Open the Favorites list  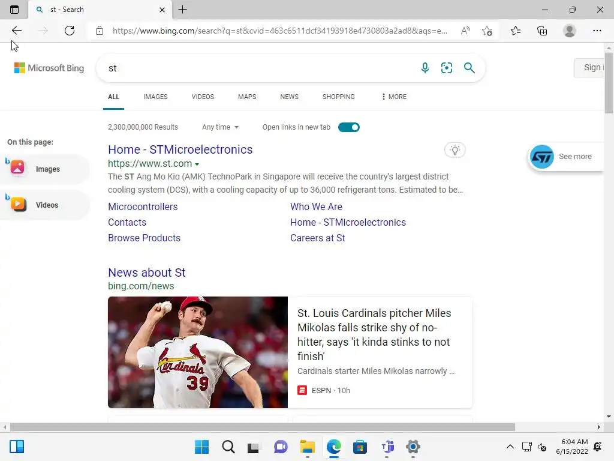coord(516,31)
